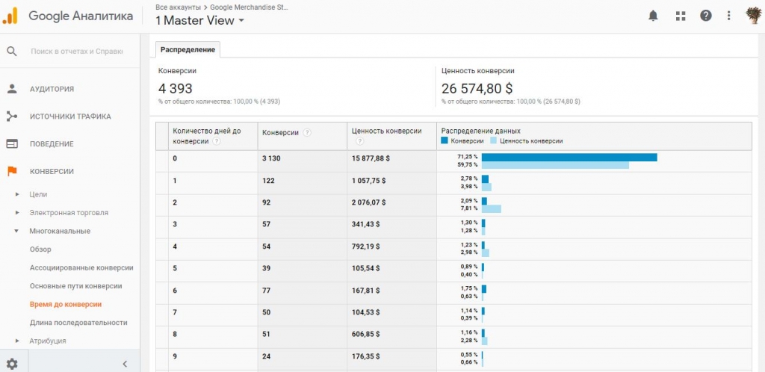Screen dimensions: 765x372
Task: Open Время до конверсии report
Action: (x=66, y=304)
